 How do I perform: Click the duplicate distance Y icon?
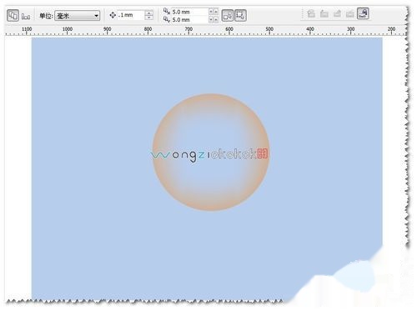167,19
